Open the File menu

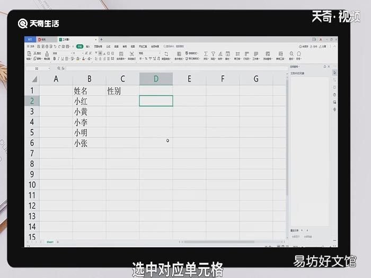[x=31, y=47]
